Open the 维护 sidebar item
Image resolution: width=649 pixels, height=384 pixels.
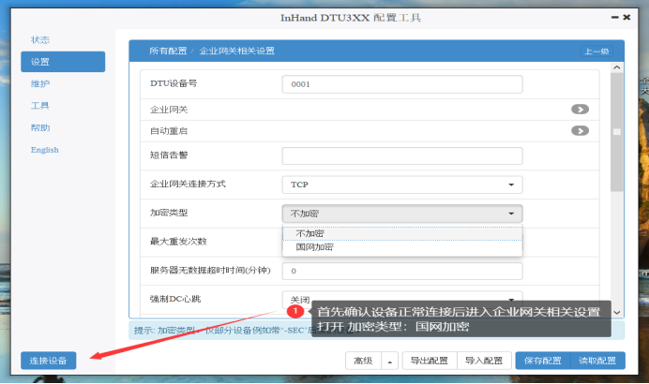(40, 83)
